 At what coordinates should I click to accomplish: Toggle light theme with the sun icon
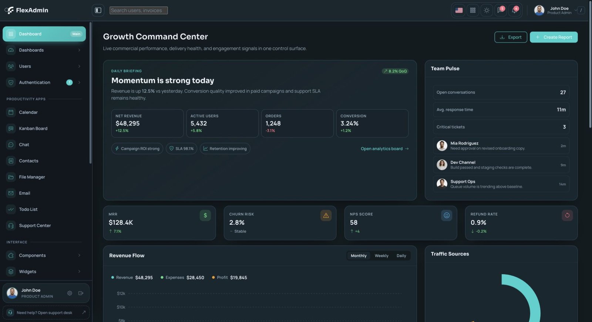point(487,10)
